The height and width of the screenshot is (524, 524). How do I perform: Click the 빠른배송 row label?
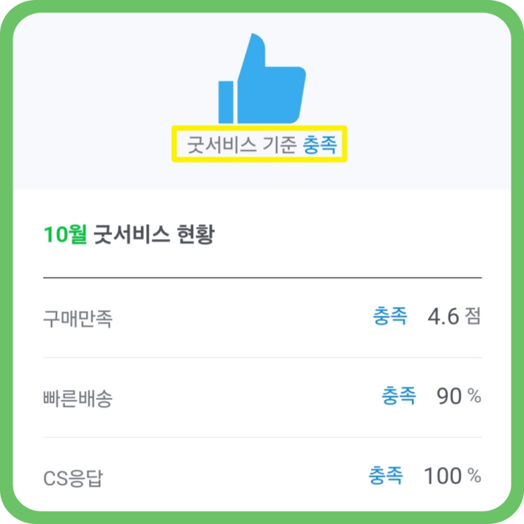(x=78, y=398)
